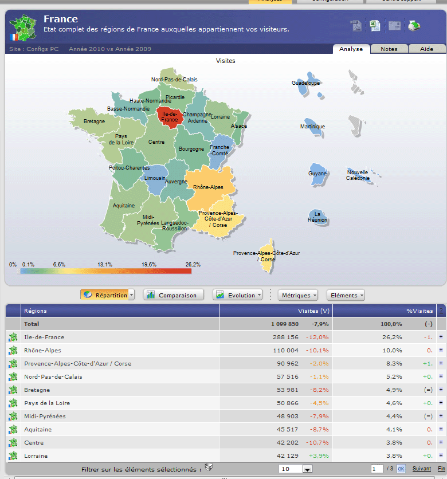Open the Aide tab
The width and height of the screenshot is (447, 479).
(x=426, y=49)
